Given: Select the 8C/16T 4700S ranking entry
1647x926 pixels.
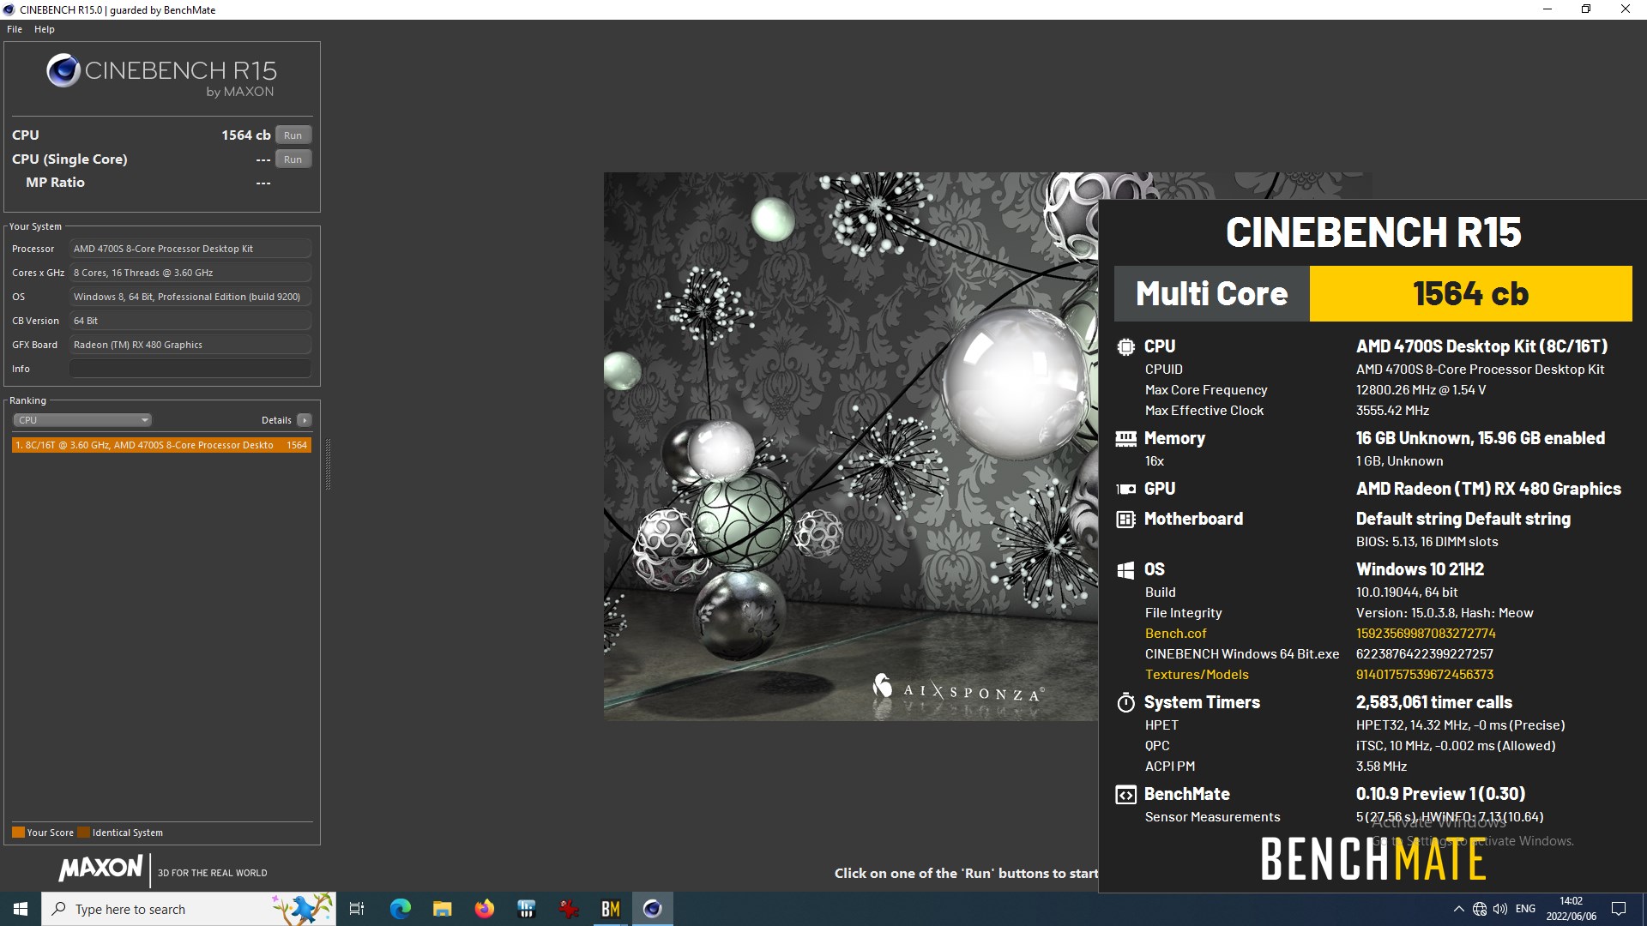Looking at the screenshot, I should click(161, 445).
